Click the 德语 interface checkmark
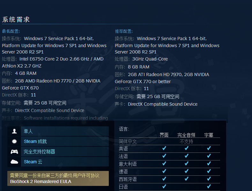The width and height of the screenshot is (252, 191). [164, 171]
